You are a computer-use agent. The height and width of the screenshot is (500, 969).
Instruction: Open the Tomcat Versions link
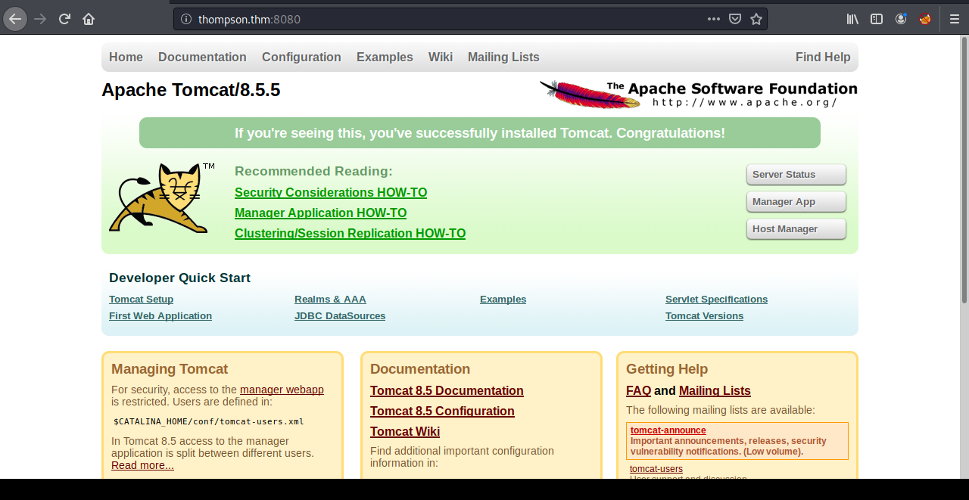pos(704,315)
